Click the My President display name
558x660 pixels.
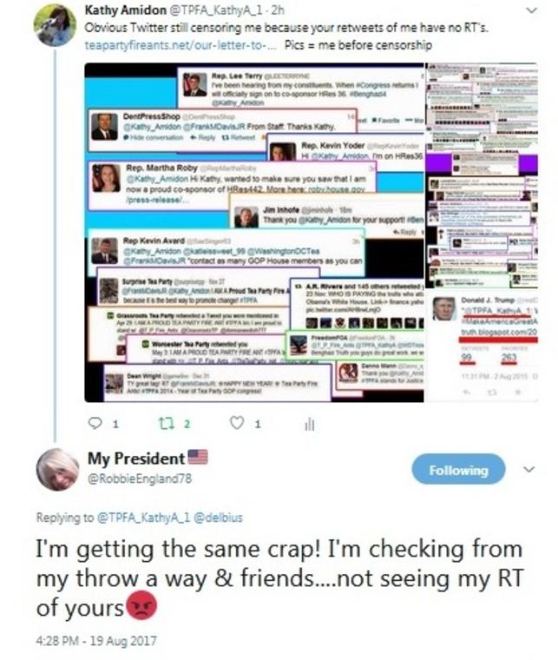coord(136,459)
